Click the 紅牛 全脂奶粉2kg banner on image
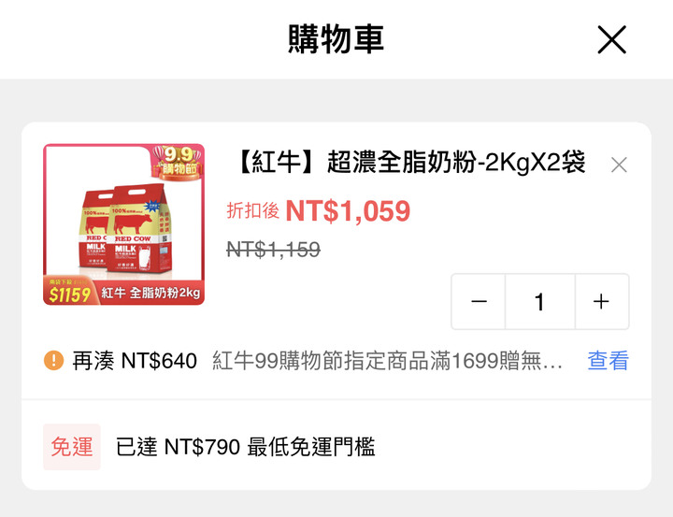This screenshot has width=673, height=517. pyautogui.click(x=150, y=293)
